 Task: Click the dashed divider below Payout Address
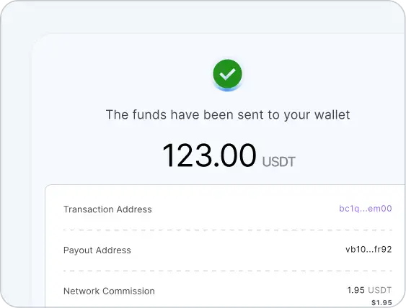tap(228, 271)
